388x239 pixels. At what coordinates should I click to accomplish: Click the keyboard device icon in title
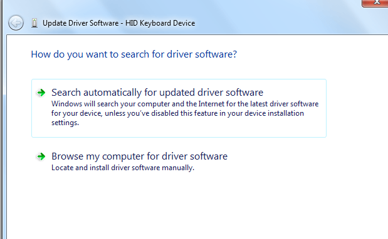pyautogui.click(x=34, y=23)
